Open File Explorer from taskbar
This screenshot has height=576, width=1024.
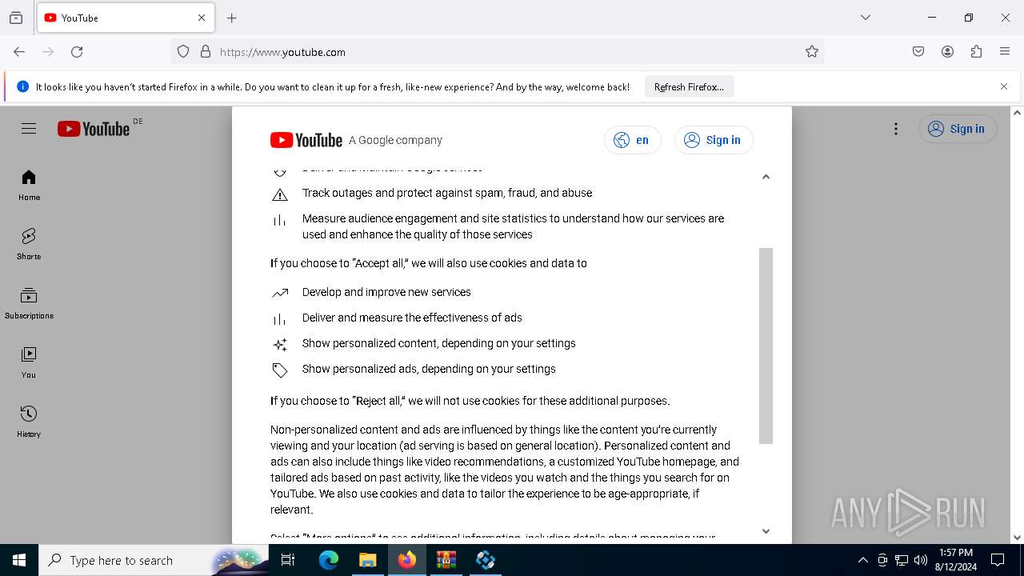pyautogui.click(x=367, y=560)
